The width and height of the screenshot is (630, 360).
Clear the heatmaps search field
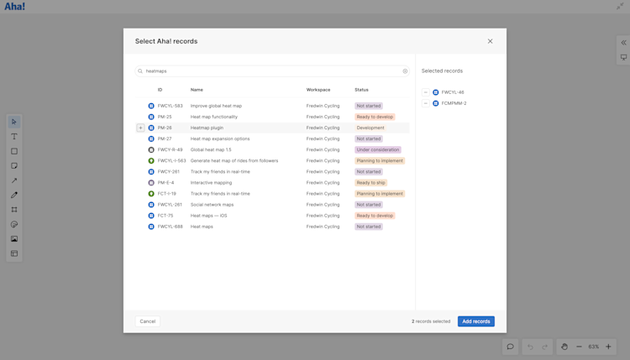(x=405, y=71)
